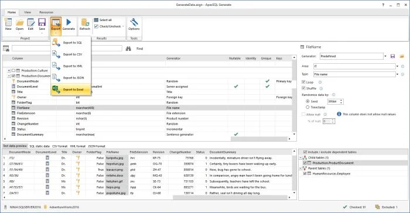Uncheck the Production.Document table checkbox
This screenshot has width=410, height=213.
(13, 76)
